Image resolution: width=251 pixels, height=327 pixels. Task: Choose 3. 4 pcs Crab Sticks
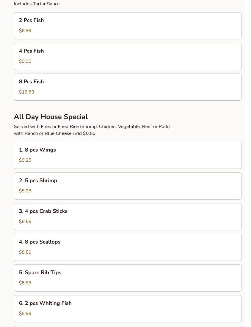tap(128, 217)
